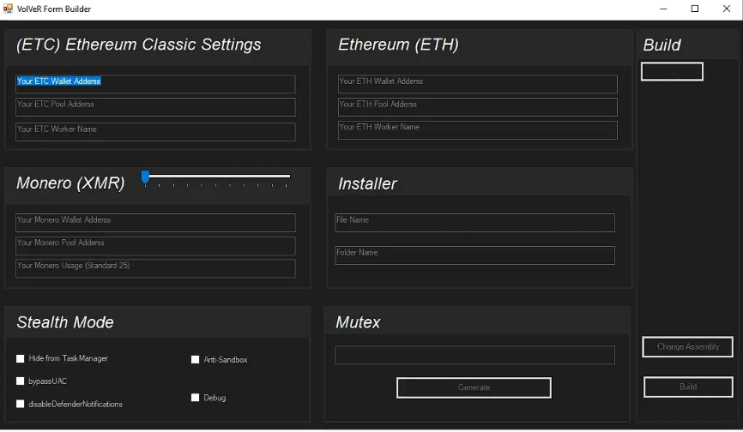Click the Build button at bottom right
The width and height of the screenshot is (743, 432).
[688, 387]
